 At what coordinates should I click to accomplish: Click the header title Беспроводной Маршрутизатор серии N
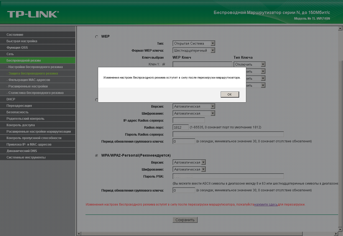pos(272,13)
